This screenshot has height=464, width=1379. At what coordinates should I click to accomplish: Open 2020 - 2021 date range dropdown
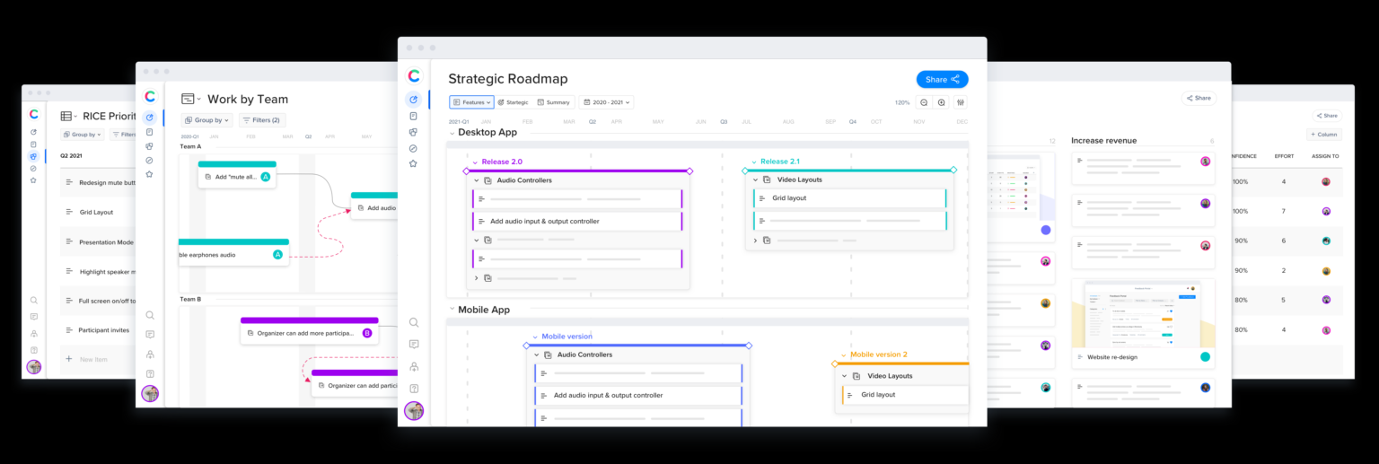click(x=606, y=102)
